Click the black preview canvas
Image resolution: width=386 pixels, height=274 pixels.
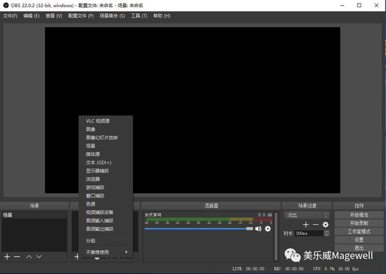coord(192,110)
